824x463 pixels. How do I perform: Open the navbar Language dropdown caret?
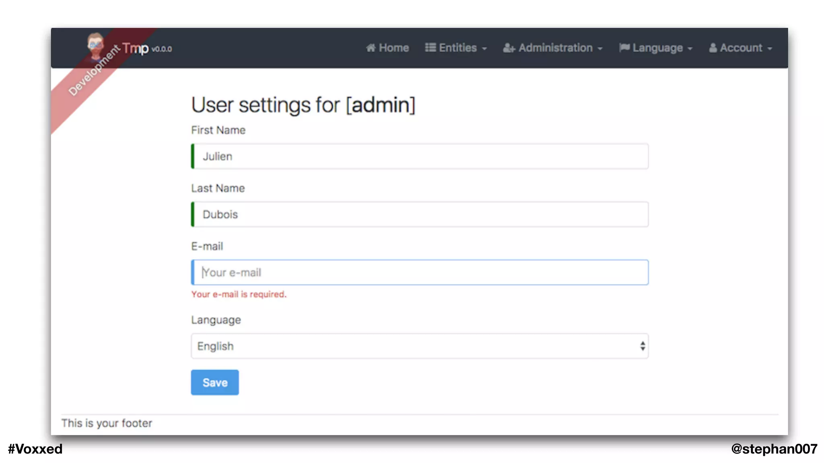pyautogui.click(x=690, y=49)
